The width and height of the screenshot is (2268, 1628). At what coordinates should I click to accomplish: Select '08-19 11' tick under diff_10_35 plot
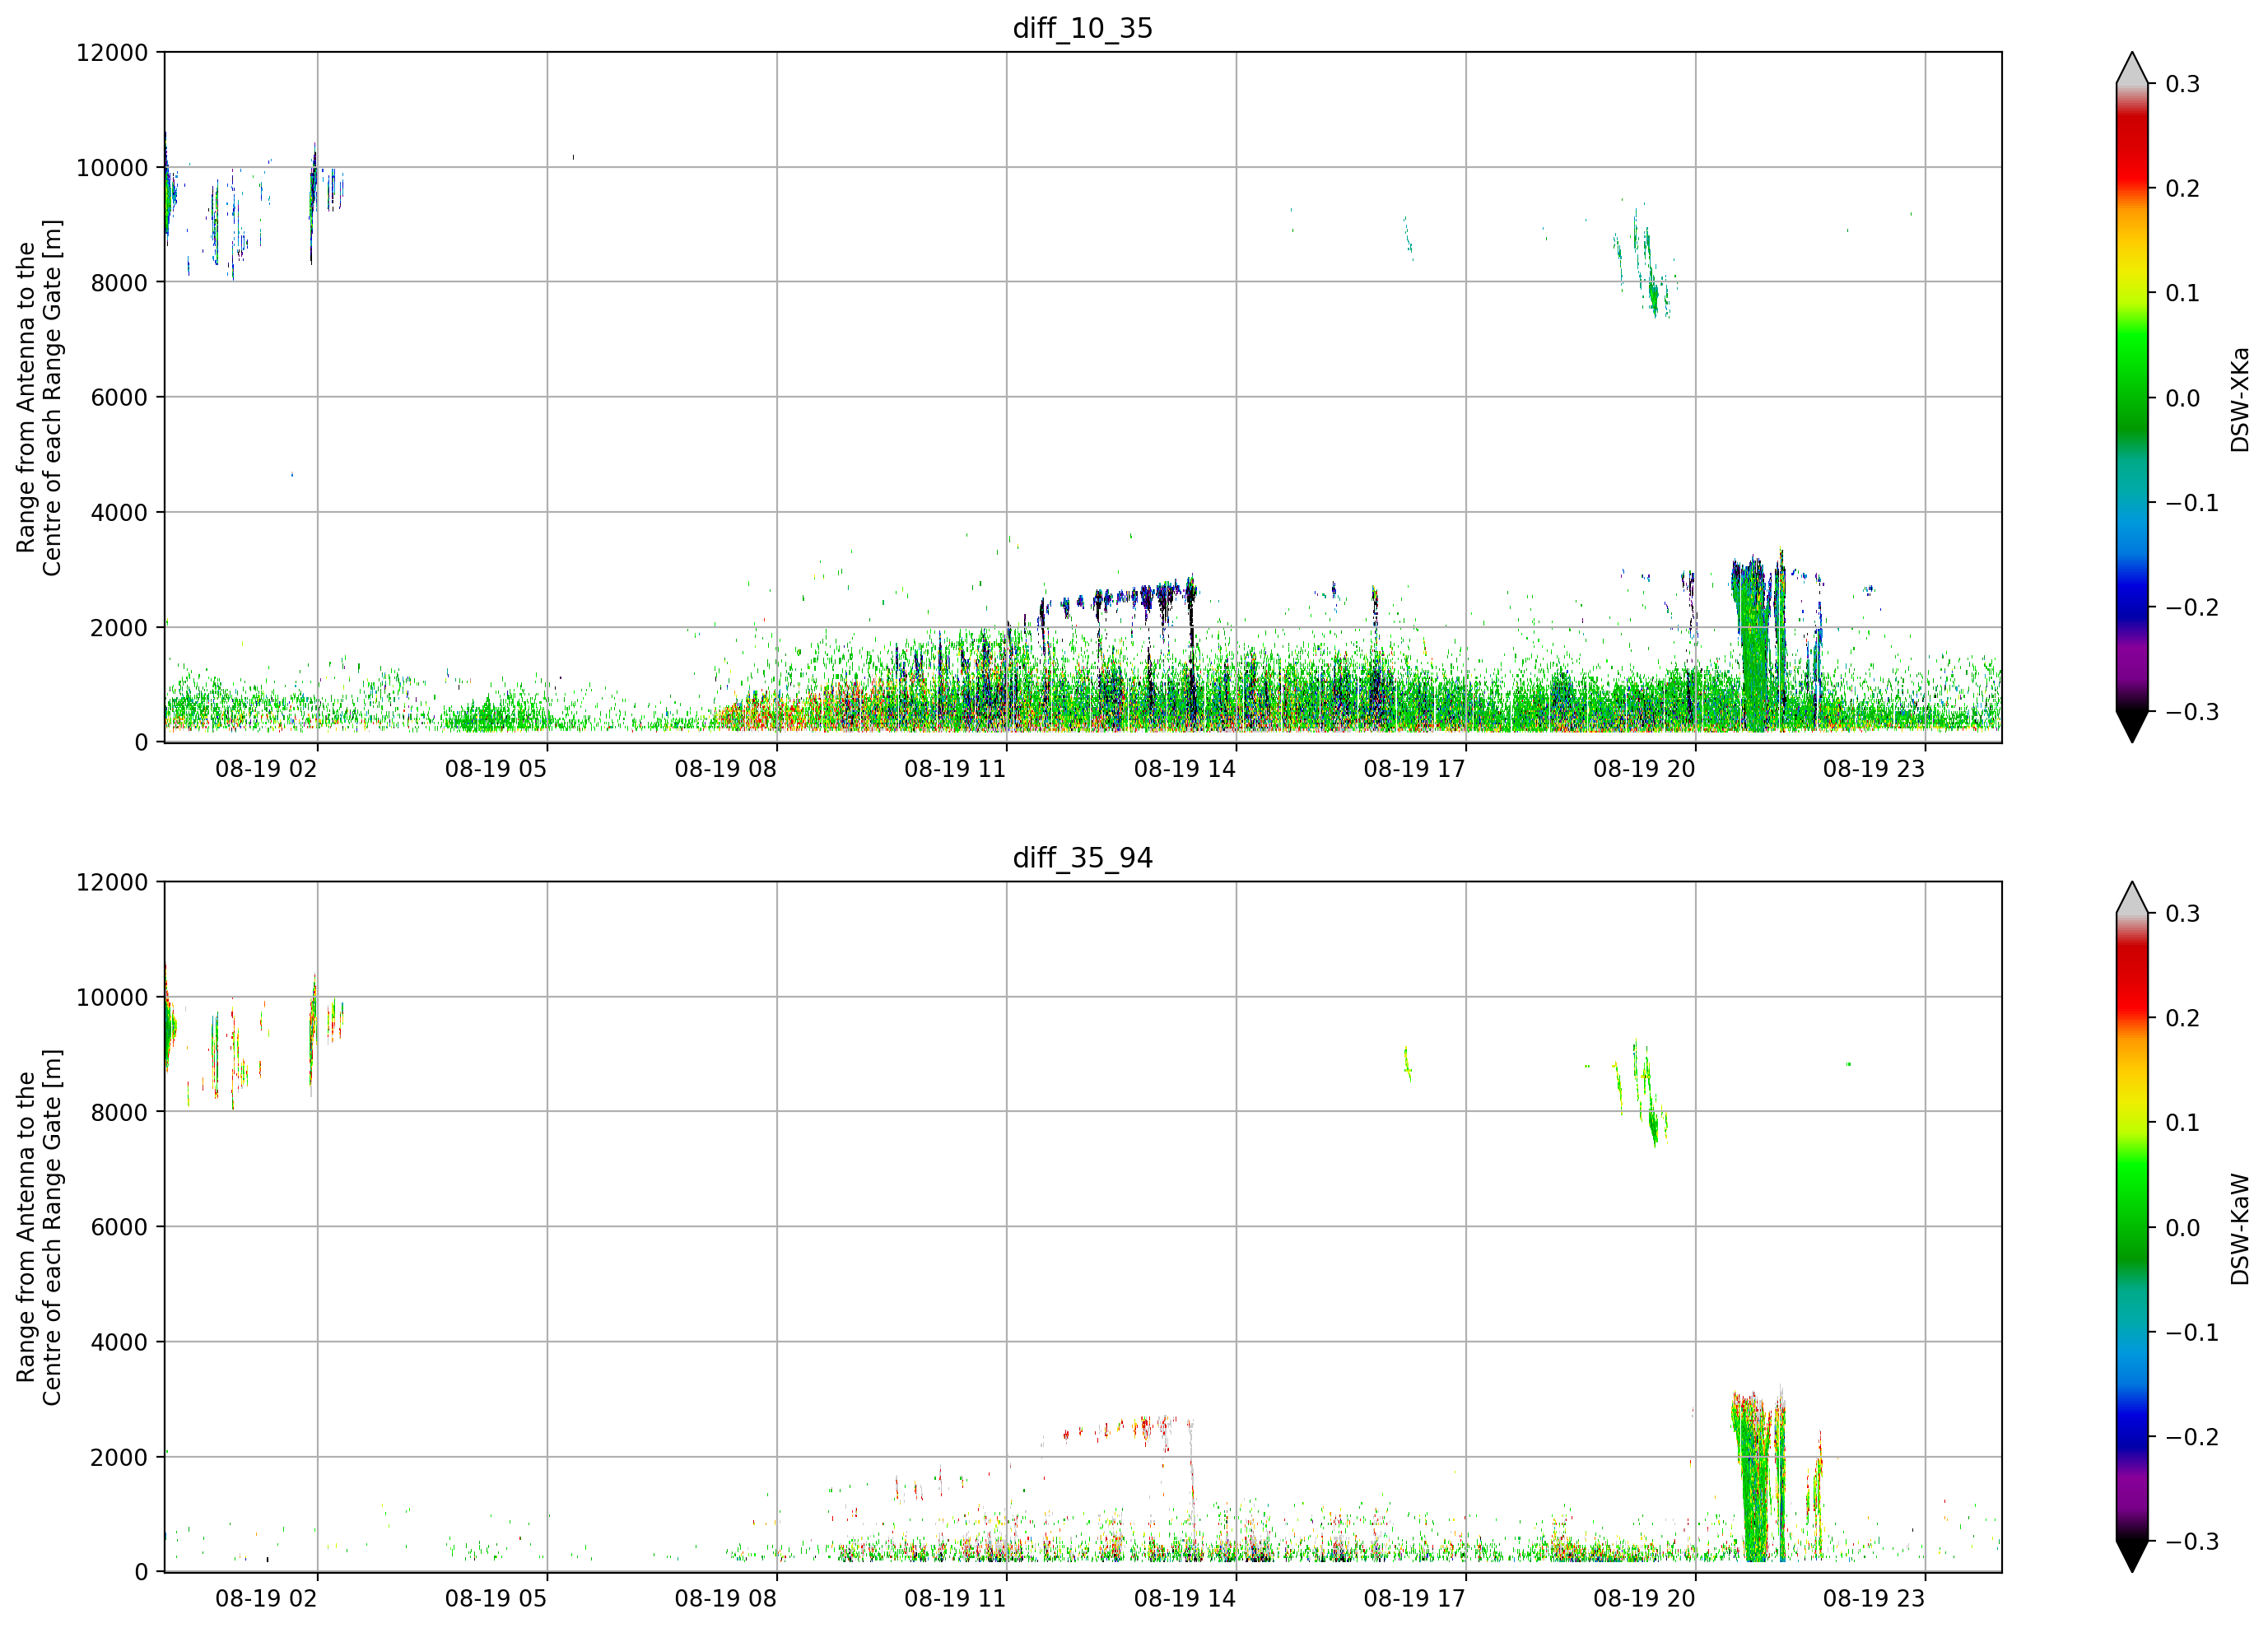click(x=955, y=769)
